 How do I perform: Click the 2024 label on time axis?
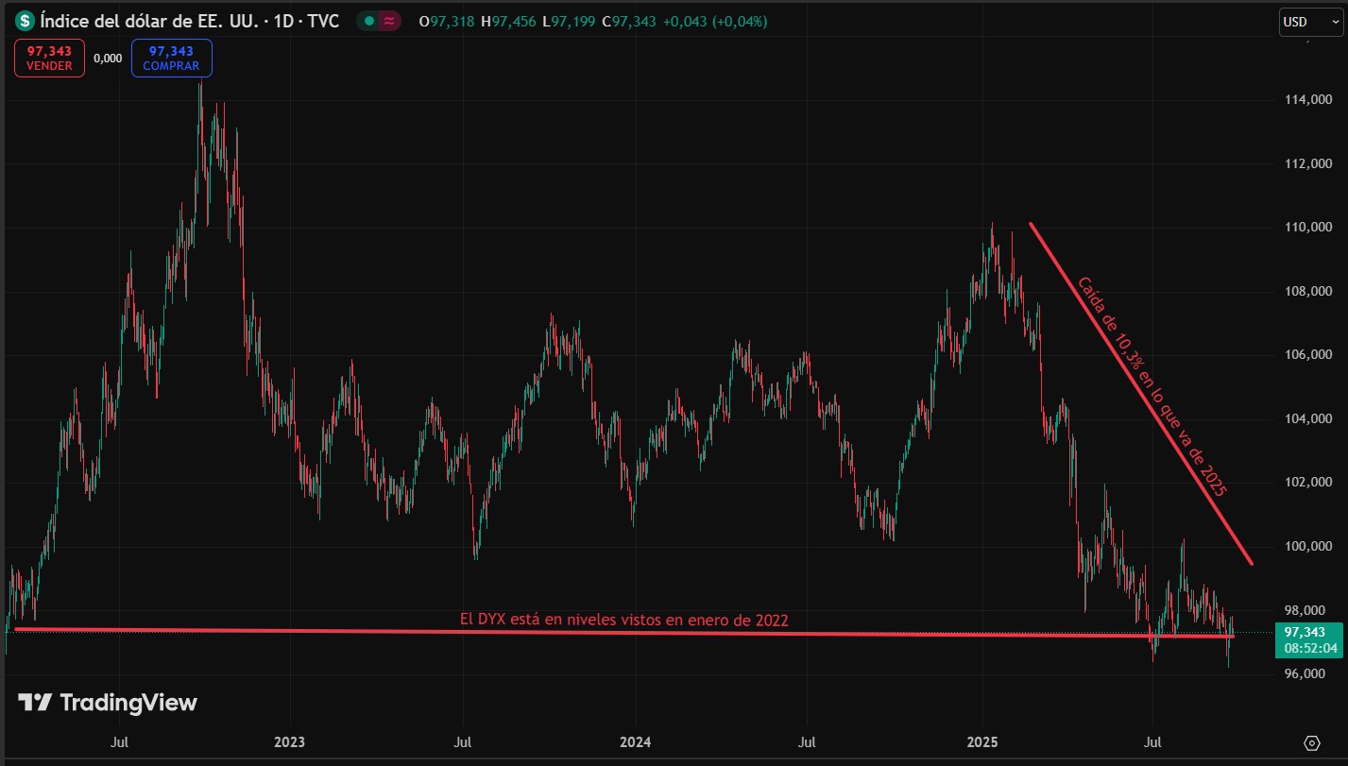coord(636,741)
